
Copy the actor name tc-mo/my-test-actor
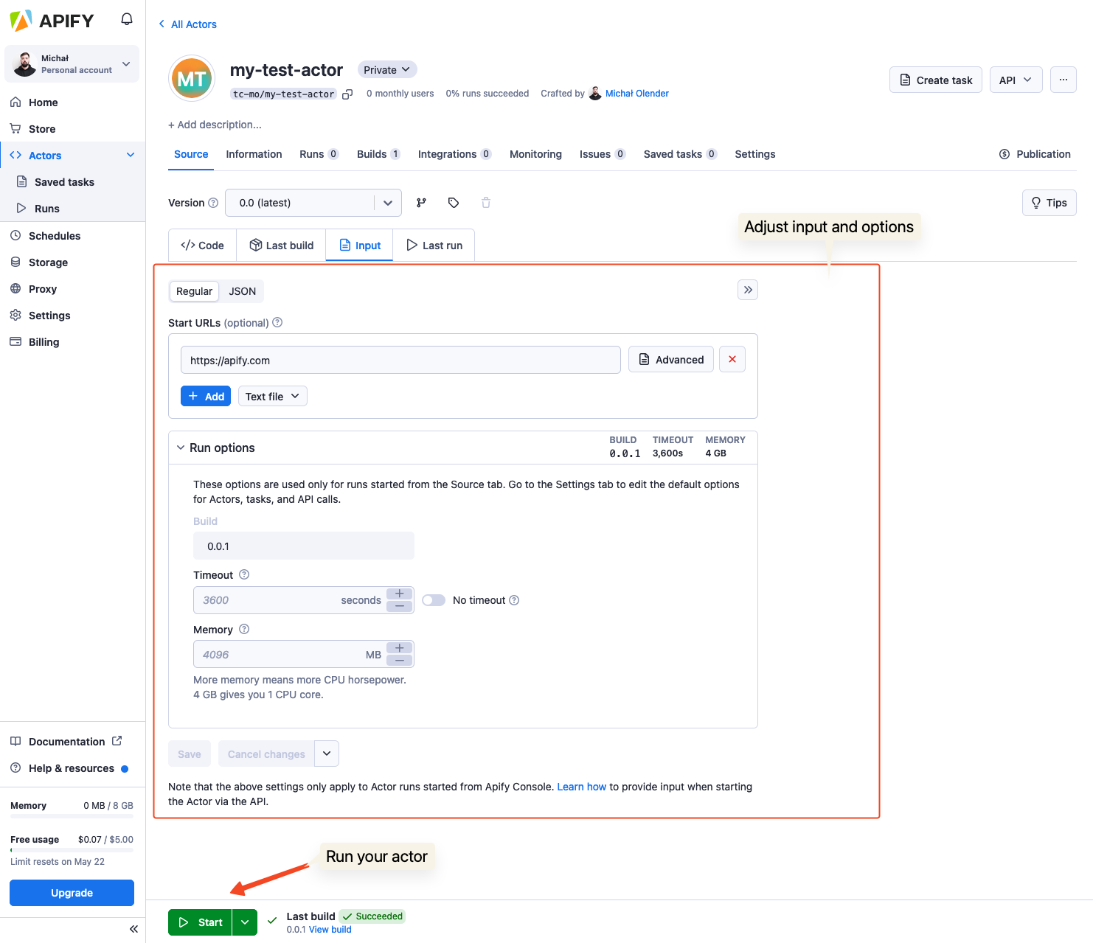tap(347, 94)
